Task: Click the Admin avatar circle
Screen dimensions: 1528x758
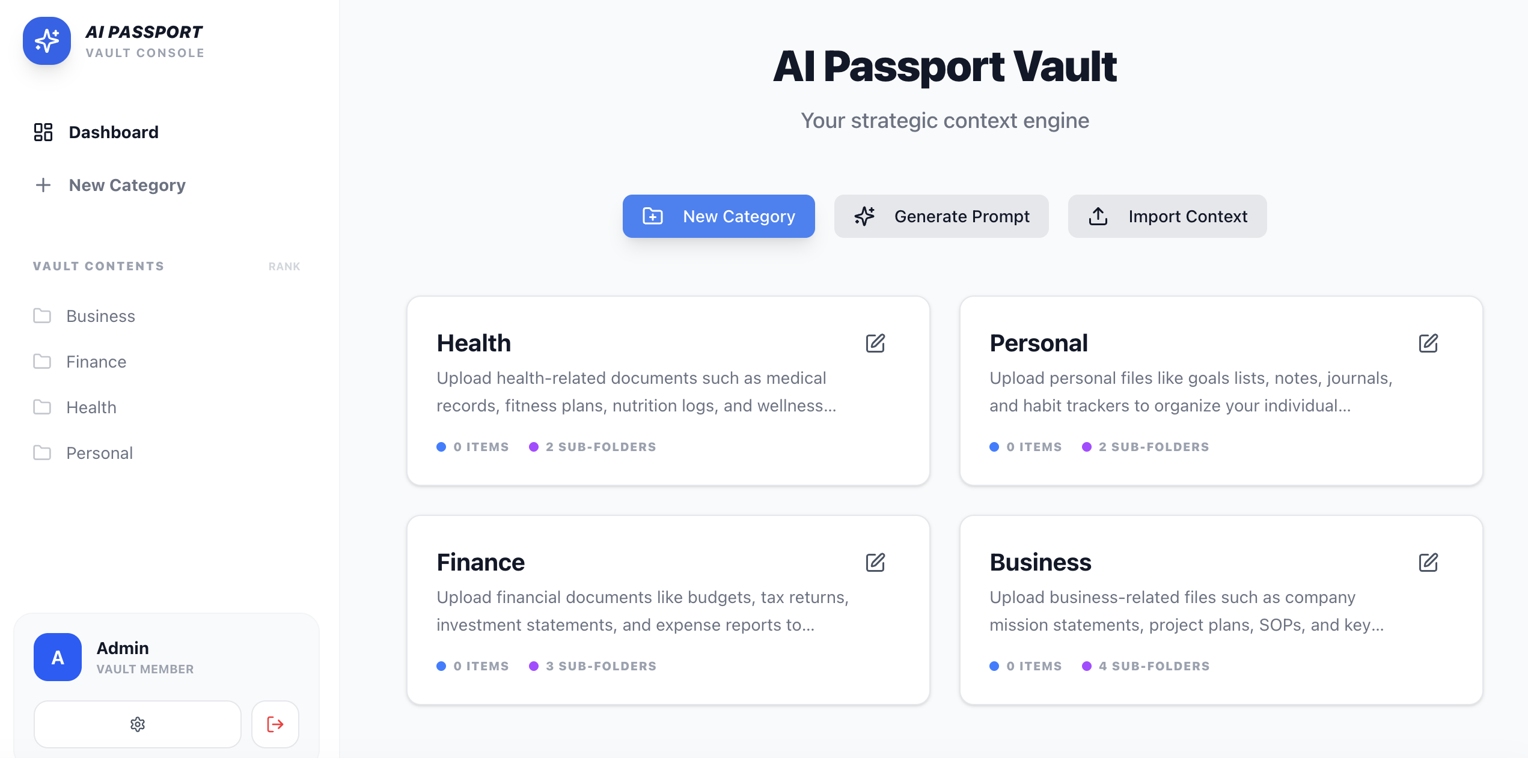Action: coord(58,657)
